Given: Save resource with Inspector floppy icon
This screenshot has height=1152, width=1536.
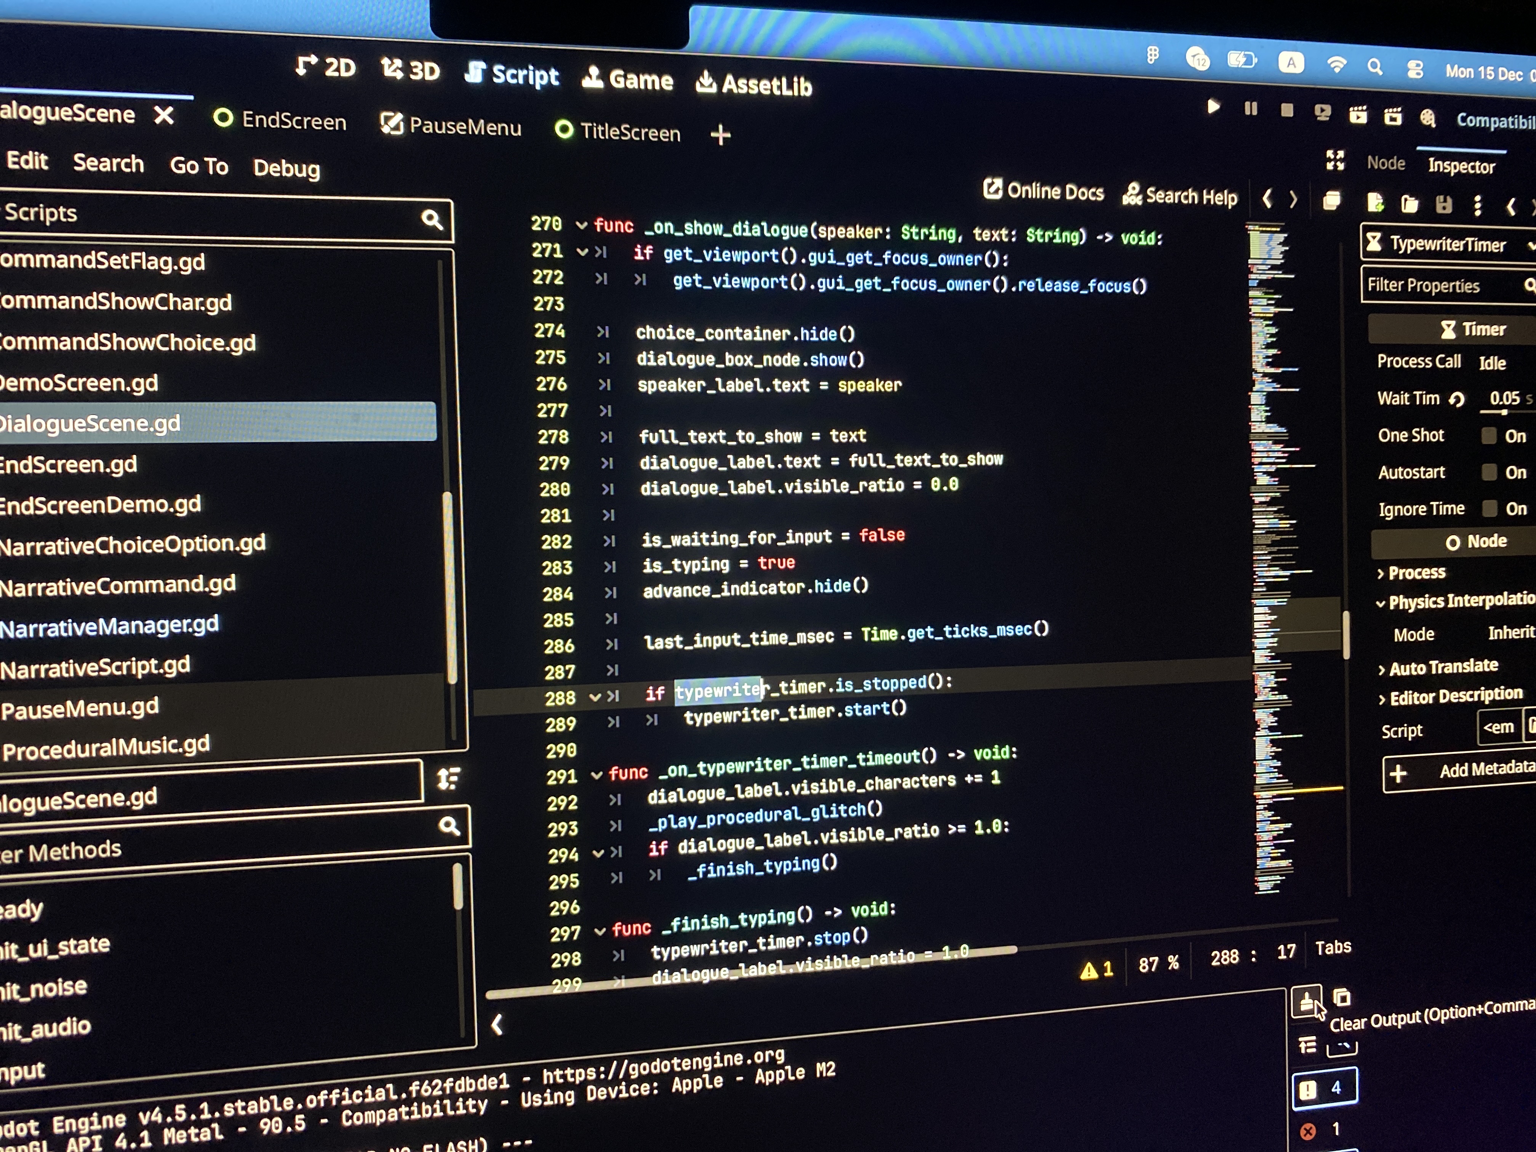Looking at the screenshot, I should pyautogui.click(x=1444, y=204).
